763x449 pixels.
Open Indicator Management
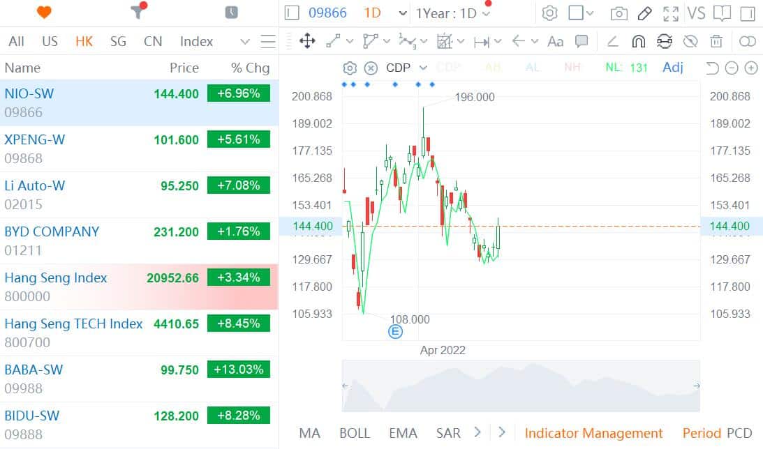pos(594,433)
